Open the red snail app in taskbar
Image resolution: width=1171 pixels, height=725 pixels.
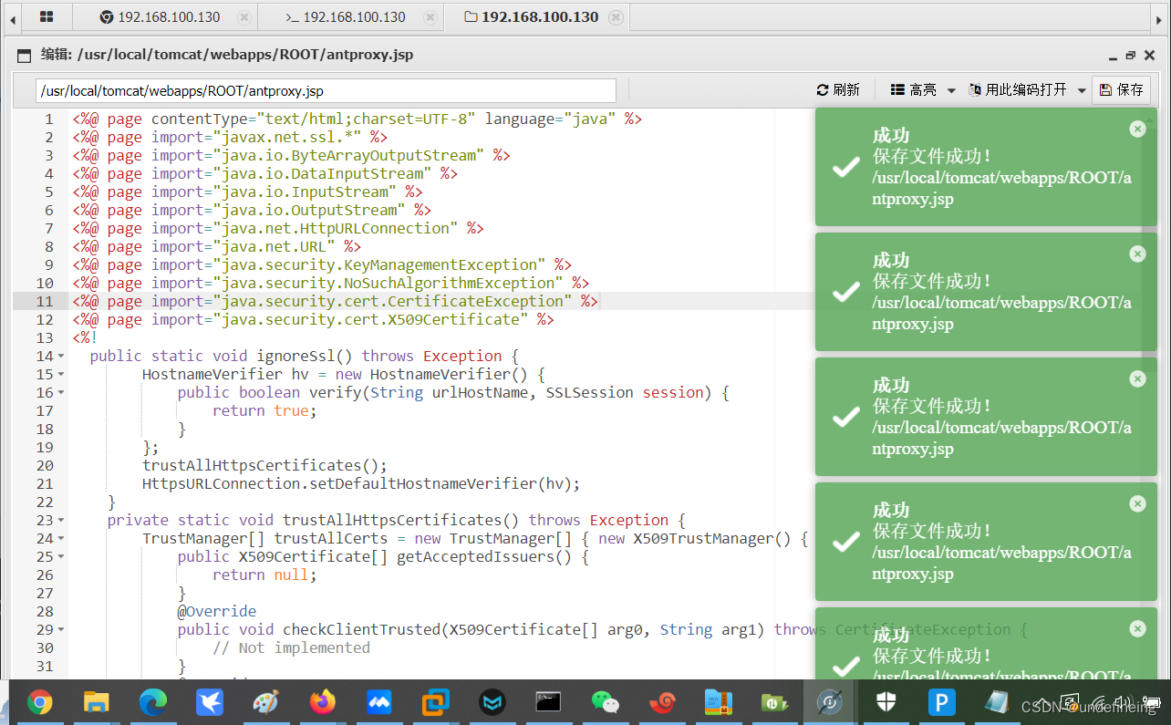pos(662,702)
